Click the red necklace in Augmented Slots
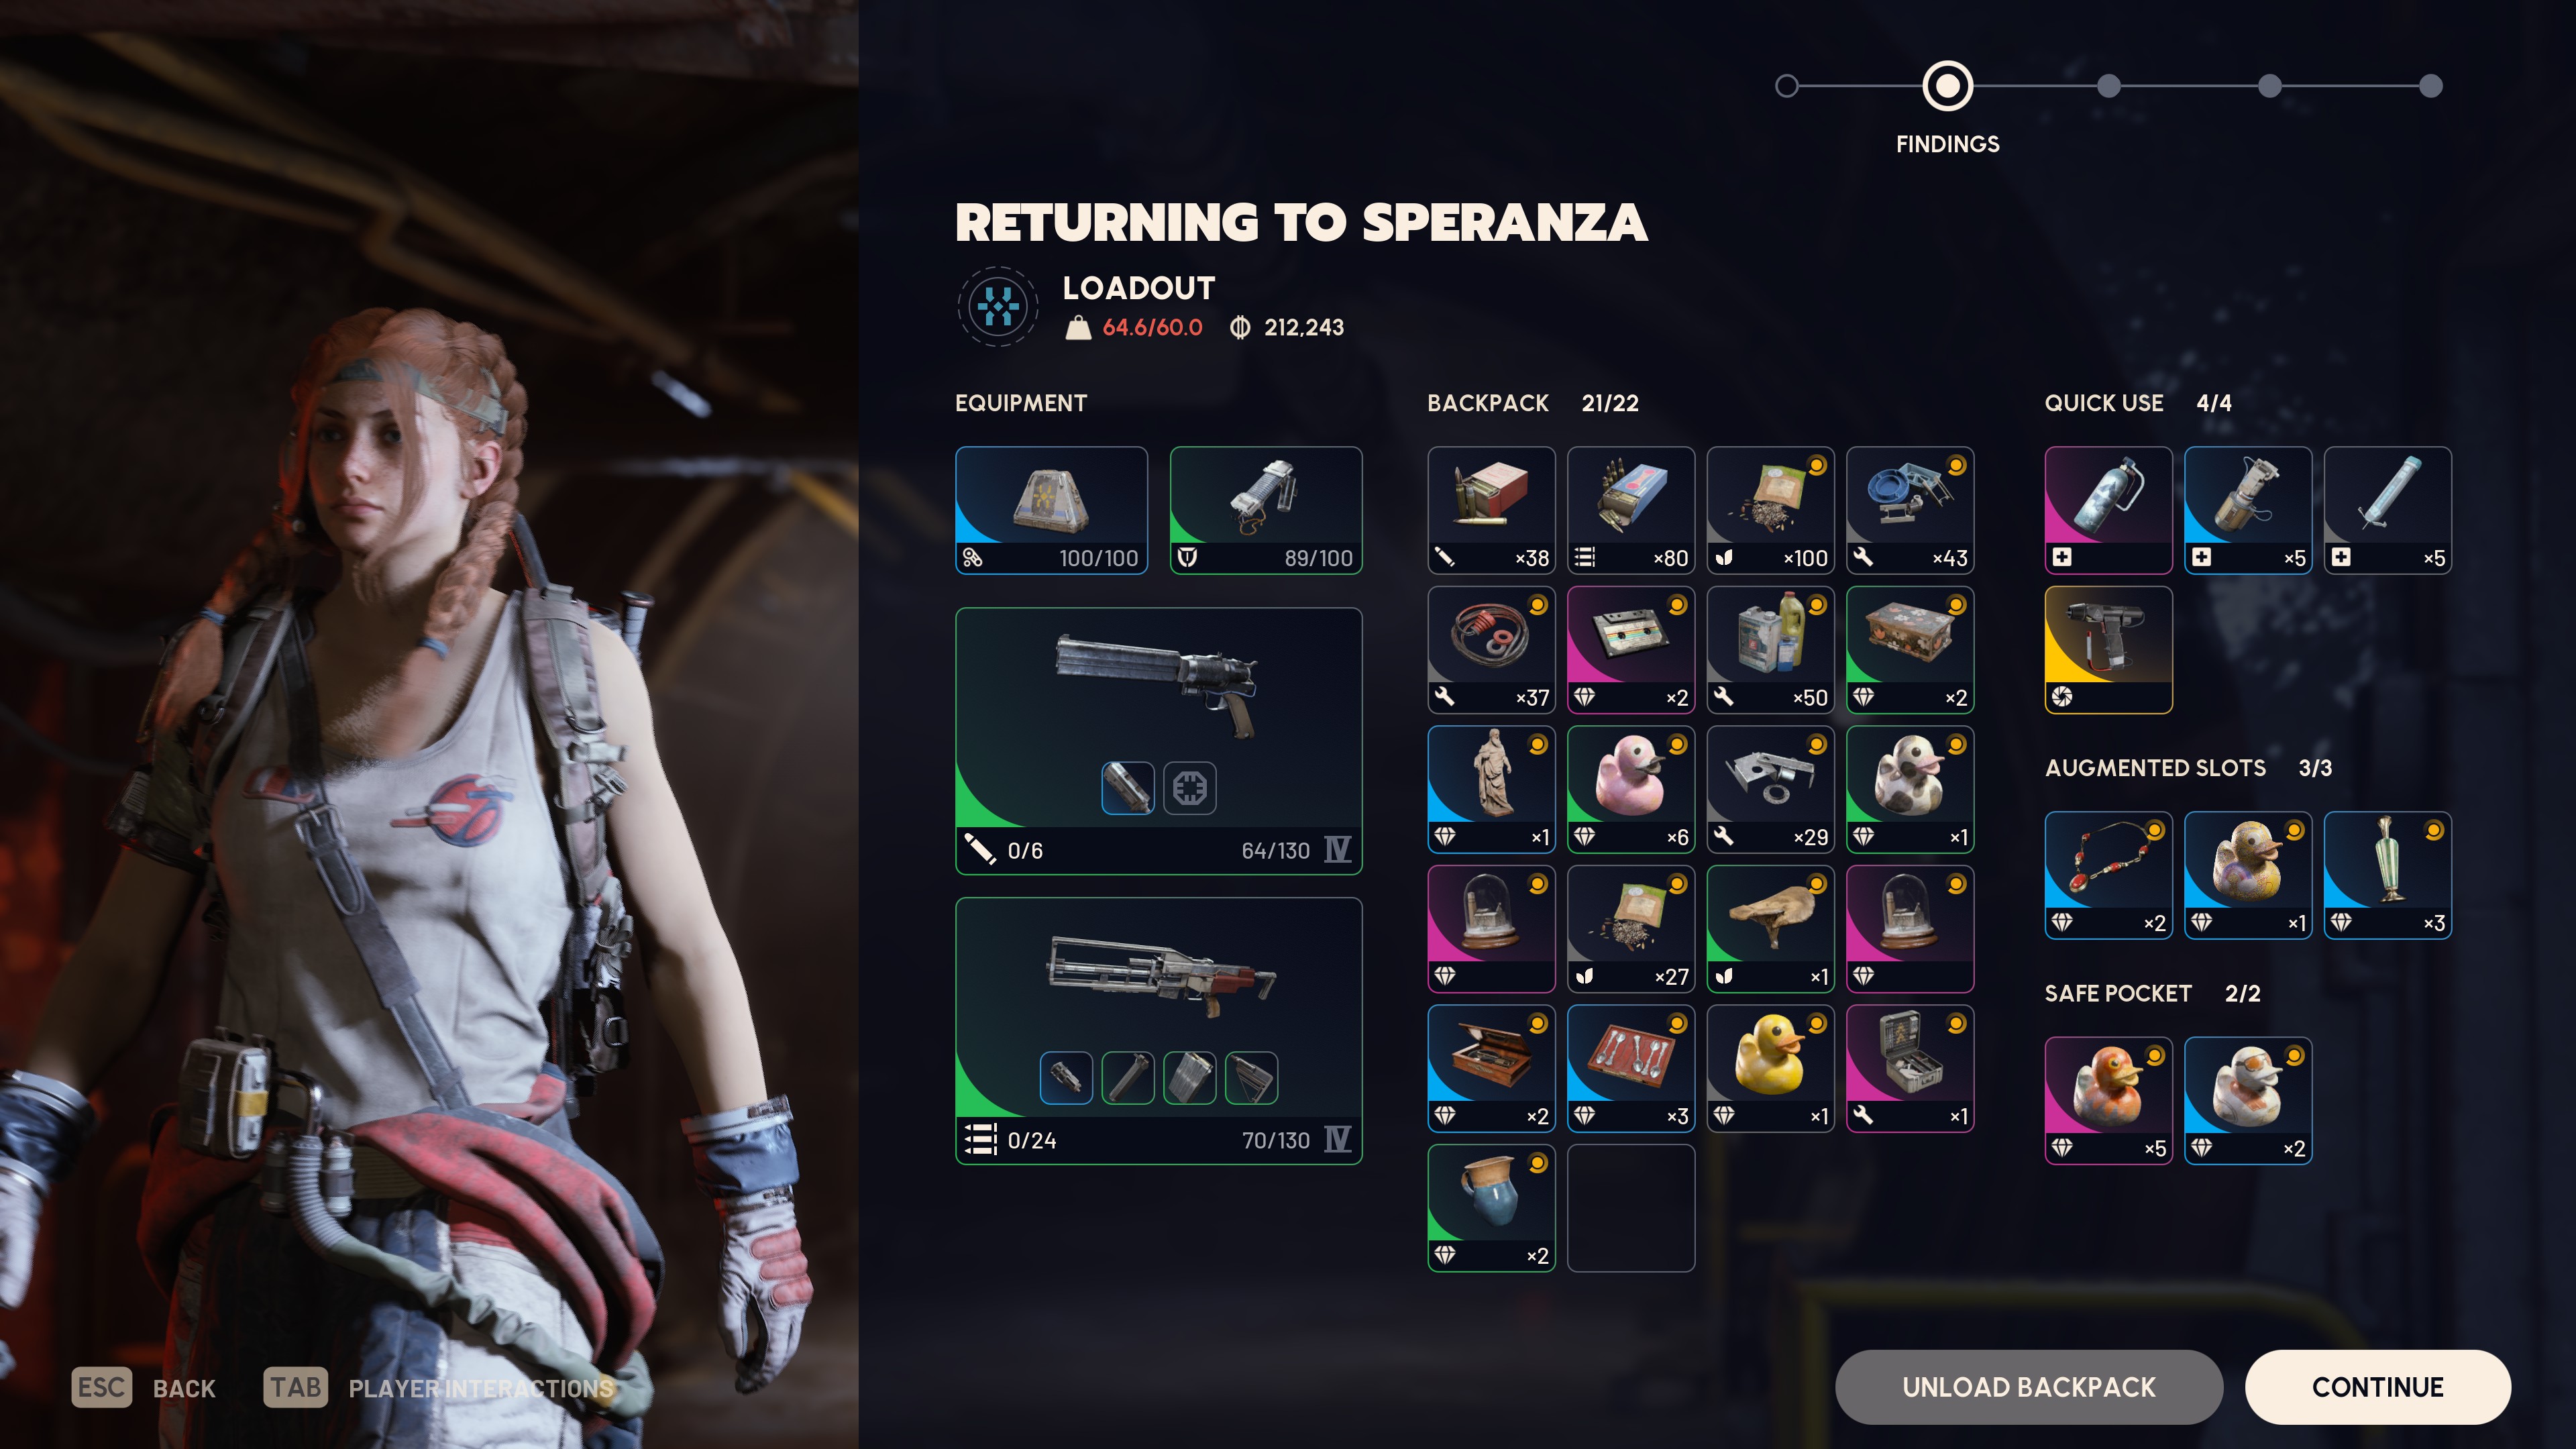Screen dimensions: 2576x1449 (x=2108, y=875)
